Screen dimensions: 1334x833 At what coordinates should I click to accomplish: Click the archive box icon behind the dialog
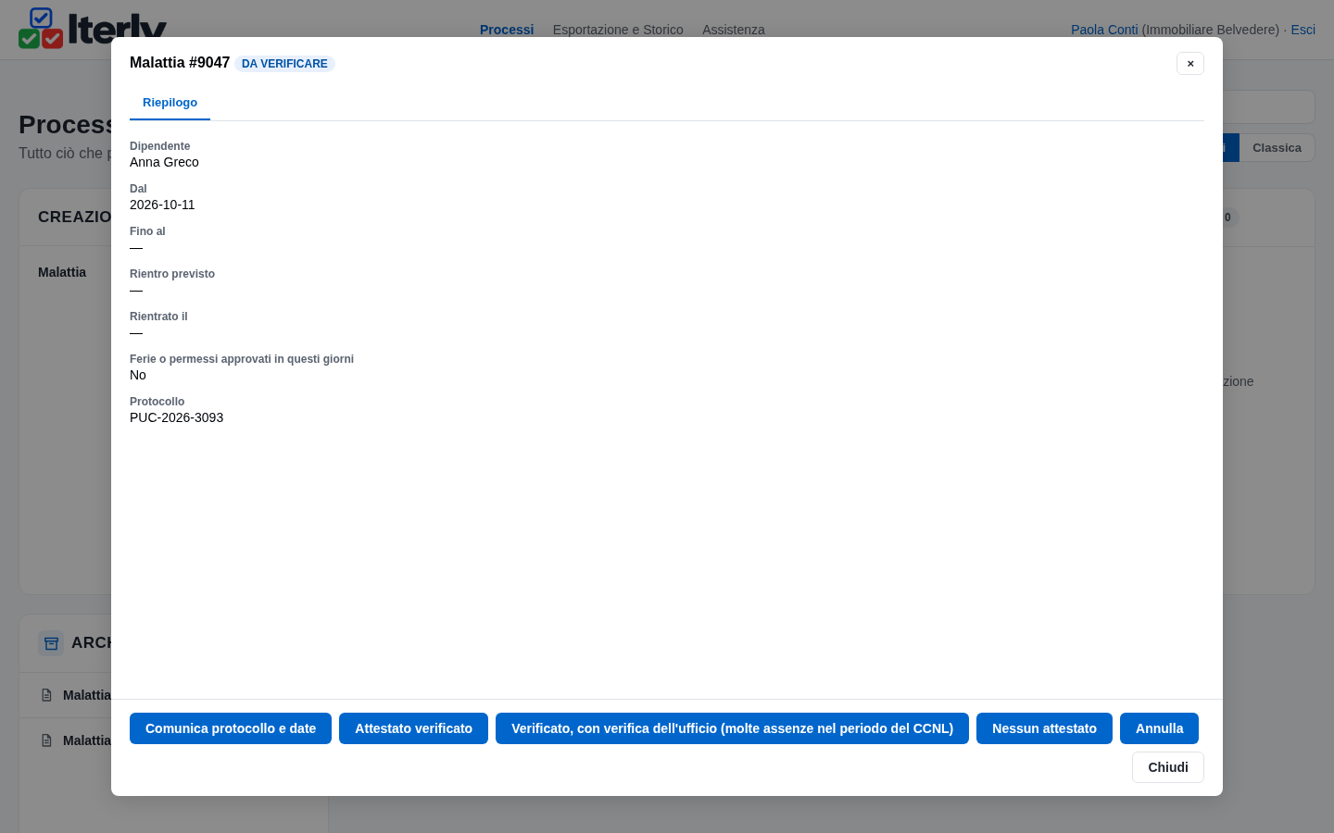[x=51, y=643]
